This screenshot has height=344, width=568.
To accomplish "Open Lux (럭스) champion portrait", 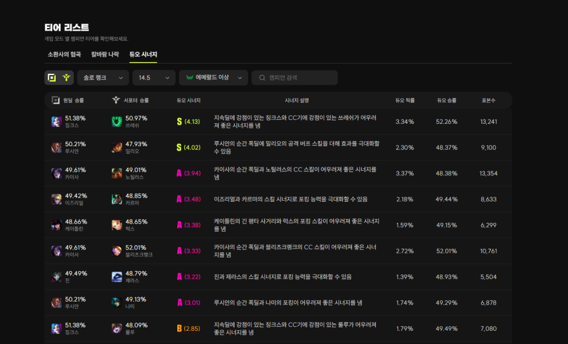I will 116,225.
